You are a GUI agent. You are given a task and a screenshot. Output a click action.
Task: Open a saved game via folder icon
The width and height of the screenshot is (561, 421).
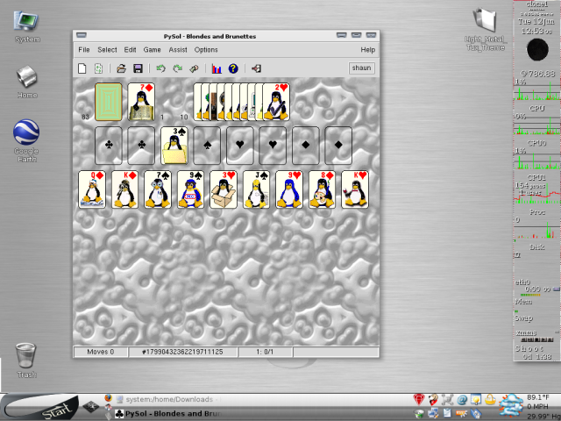coord(121,68)
